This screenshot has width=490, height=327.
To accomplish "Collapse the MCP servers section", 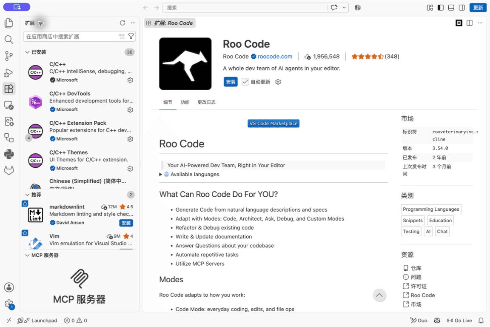I will pyautogui.click(x=27, y=255).
